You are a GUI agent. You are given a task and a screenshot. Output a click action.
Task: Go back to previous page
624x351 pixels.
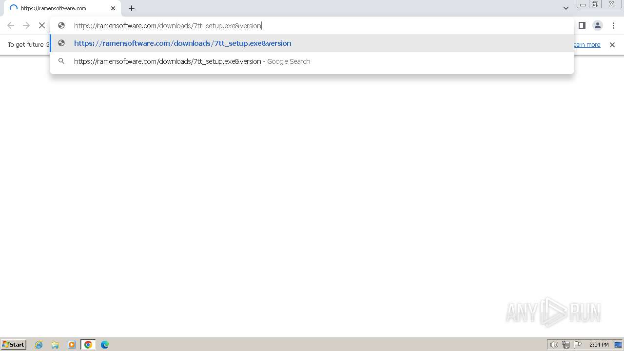[11, 25]
